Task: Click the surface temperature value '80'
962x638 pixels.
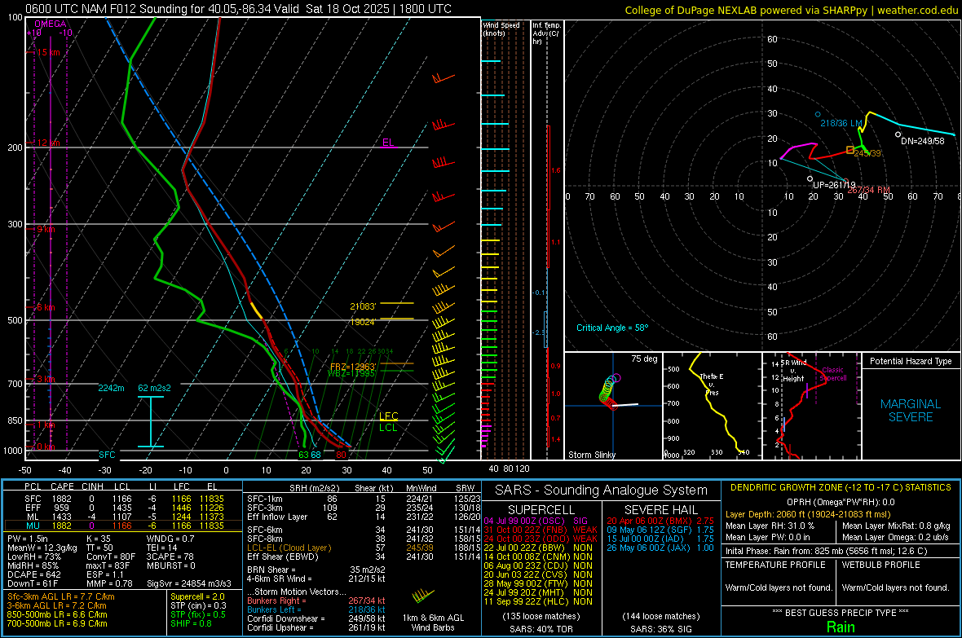Action: click(341, 455)
